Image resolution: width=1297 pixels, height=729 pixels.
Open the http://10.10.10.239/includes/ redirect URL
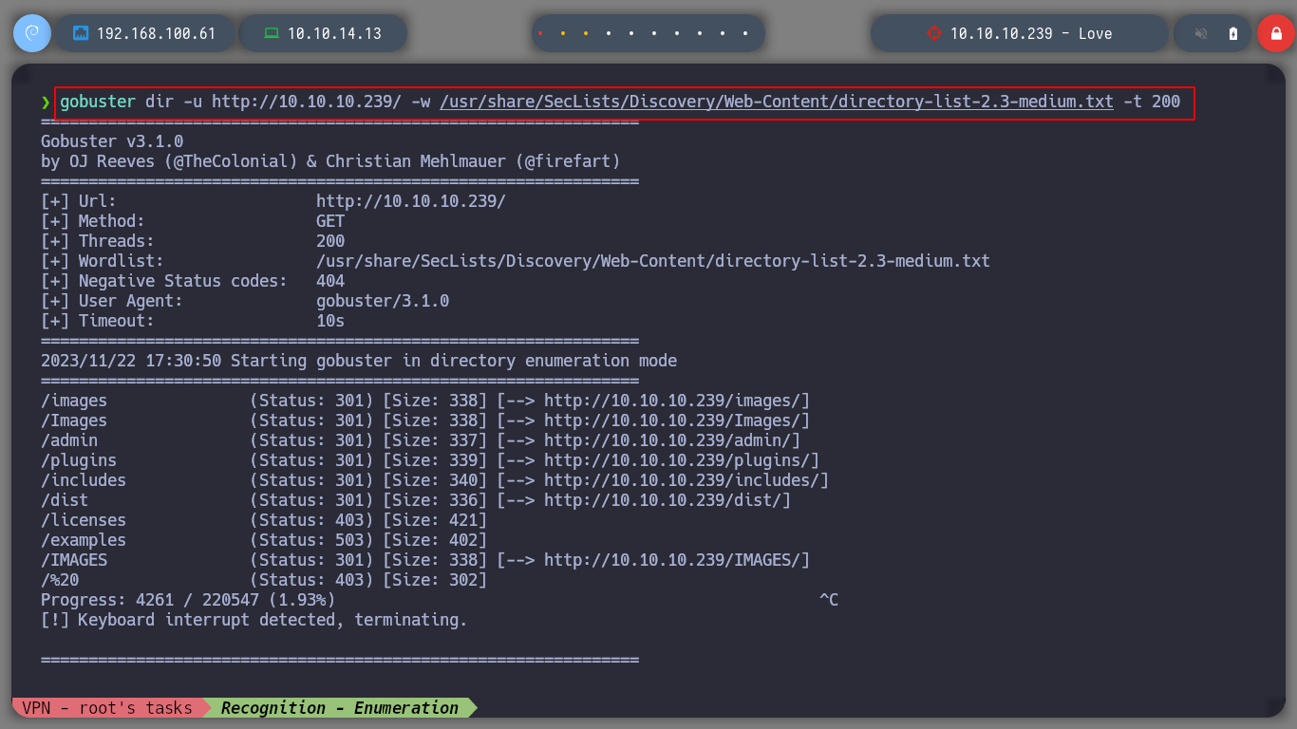pos(682,480)
